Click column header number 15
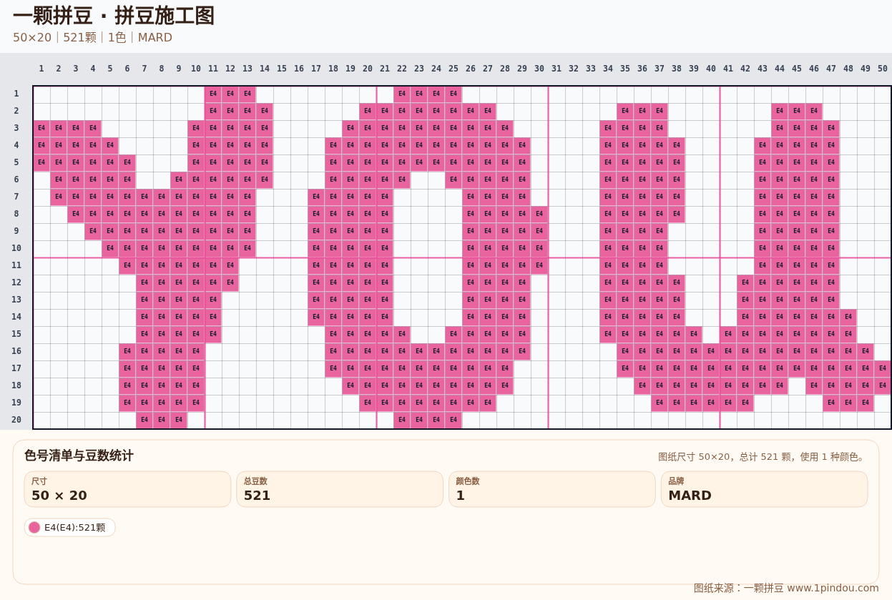This screenshot has height=600, width=892. 282,69
